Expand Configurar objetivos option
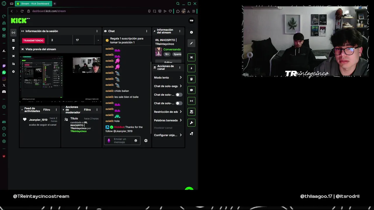374x210 pixels. pyautogui.click(x=168, y=135)
